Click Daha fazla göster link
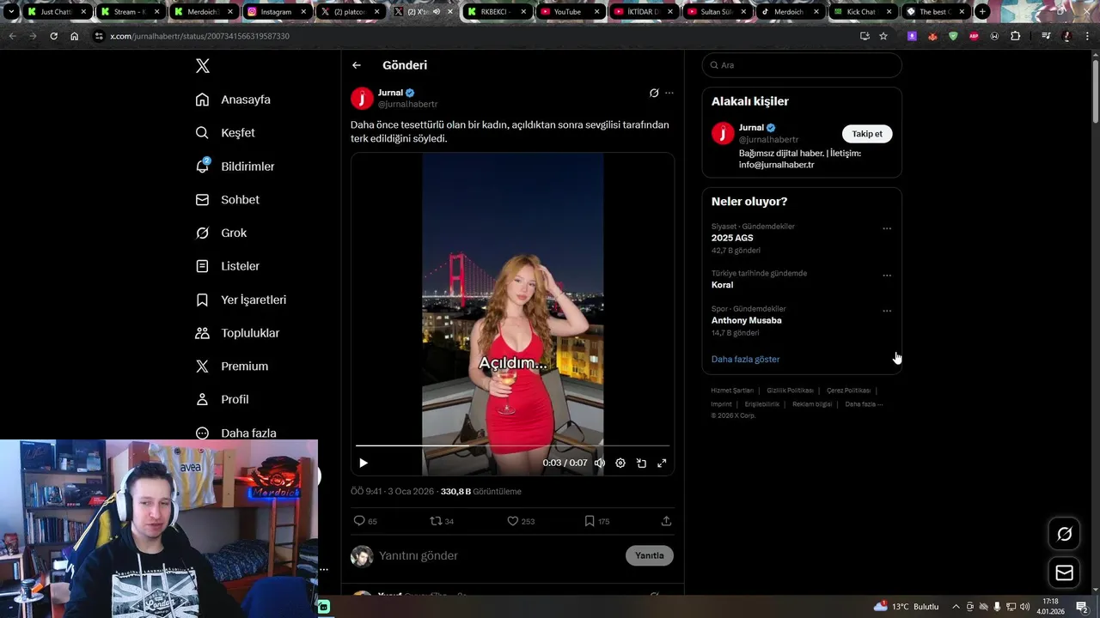The height and width of the screenshot is (618, 1100). [x=745, y=360]
